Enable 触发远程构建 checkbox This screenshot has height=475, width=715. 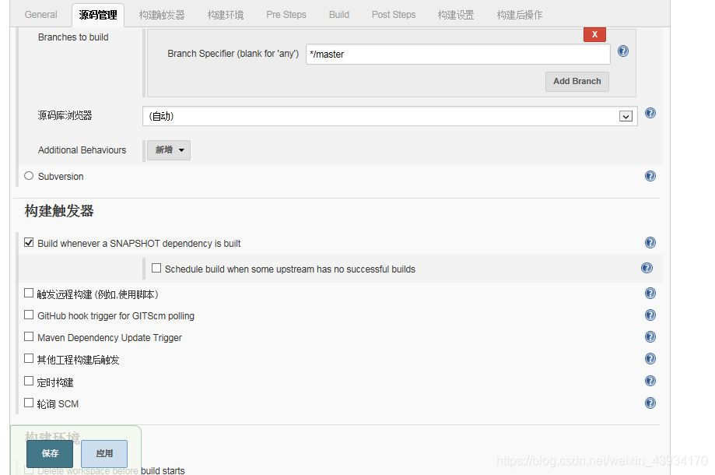pyautogui.click(x=29, y=293)
